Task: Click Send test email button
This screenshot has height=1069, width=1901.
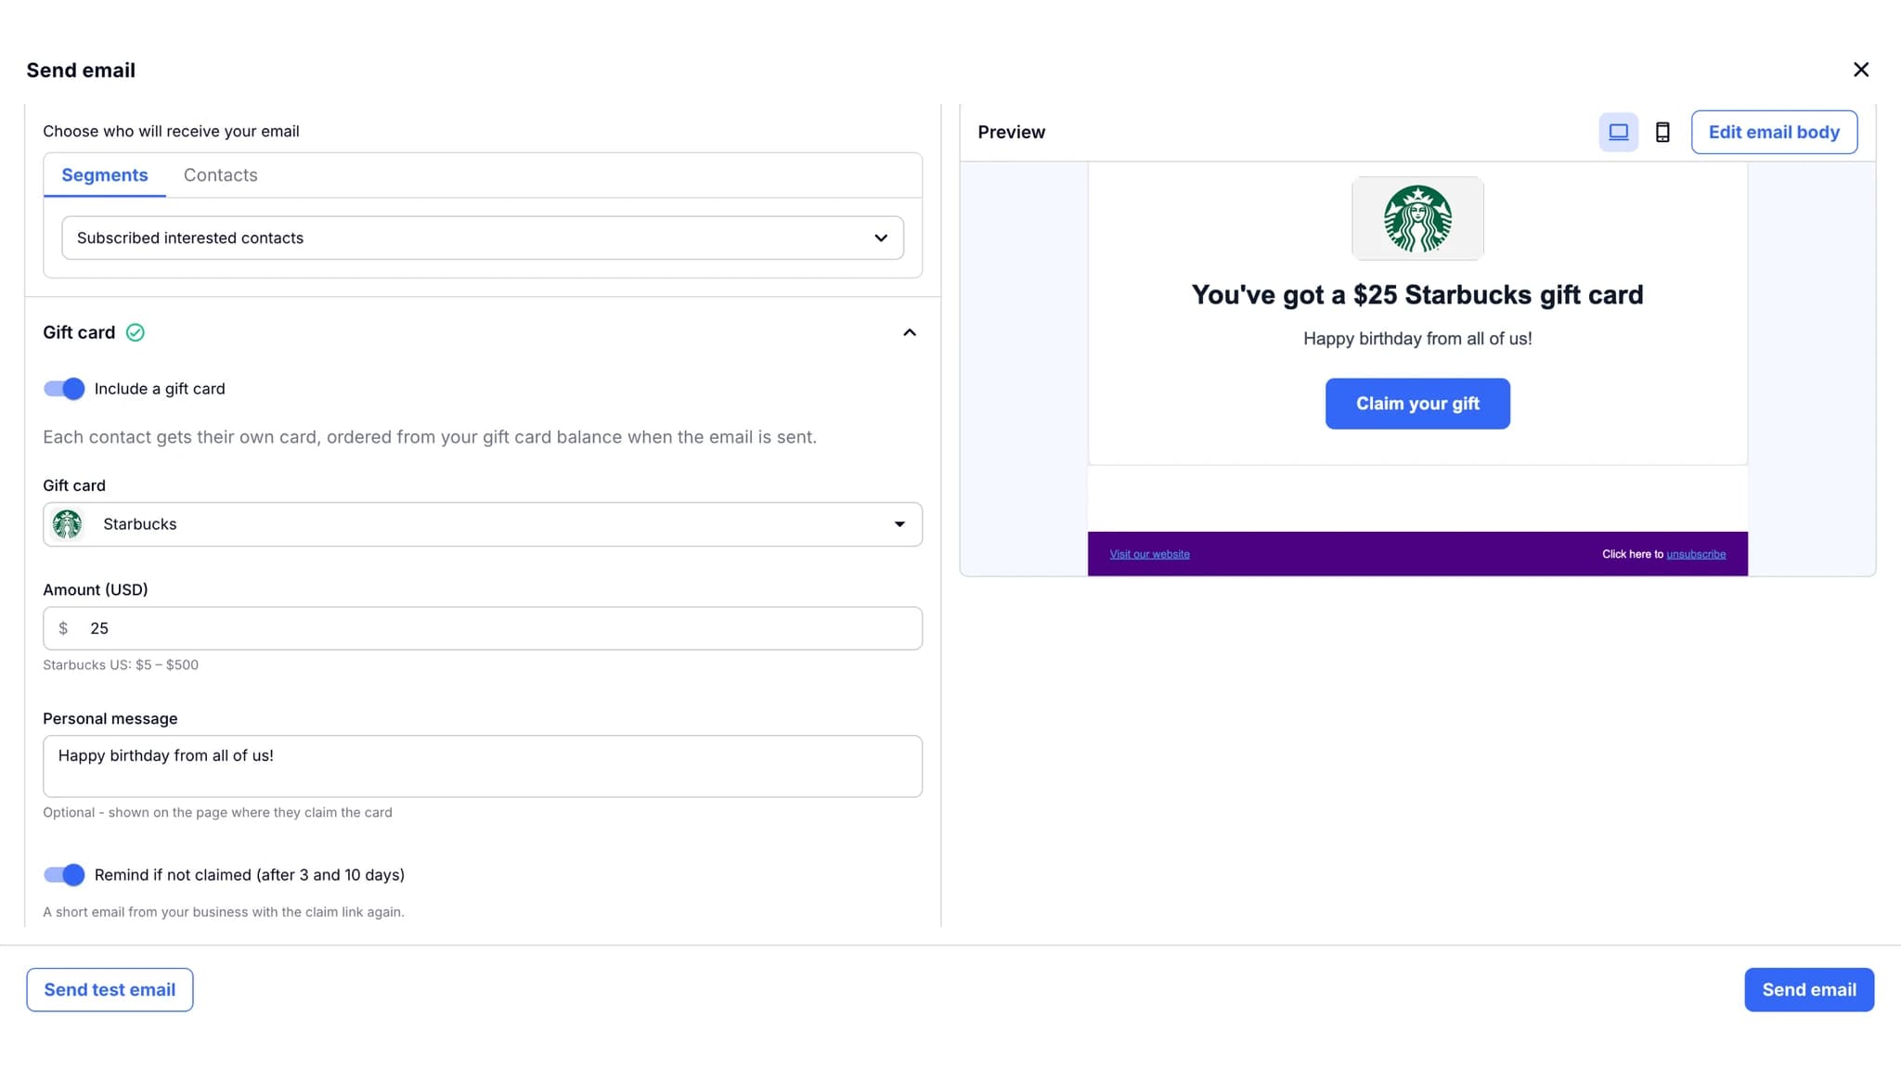Action: pyautogui.click(x=110, y=989)
